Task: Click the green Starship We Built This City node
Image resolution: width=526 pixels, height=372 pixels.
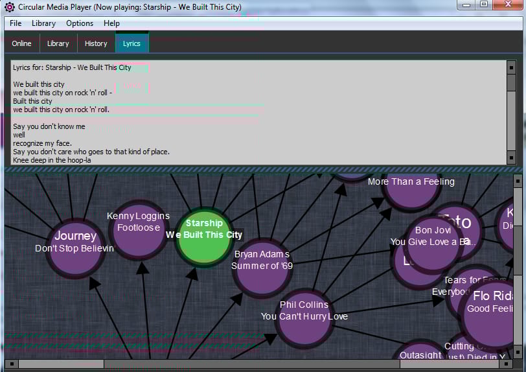Action: click(203, 237)
